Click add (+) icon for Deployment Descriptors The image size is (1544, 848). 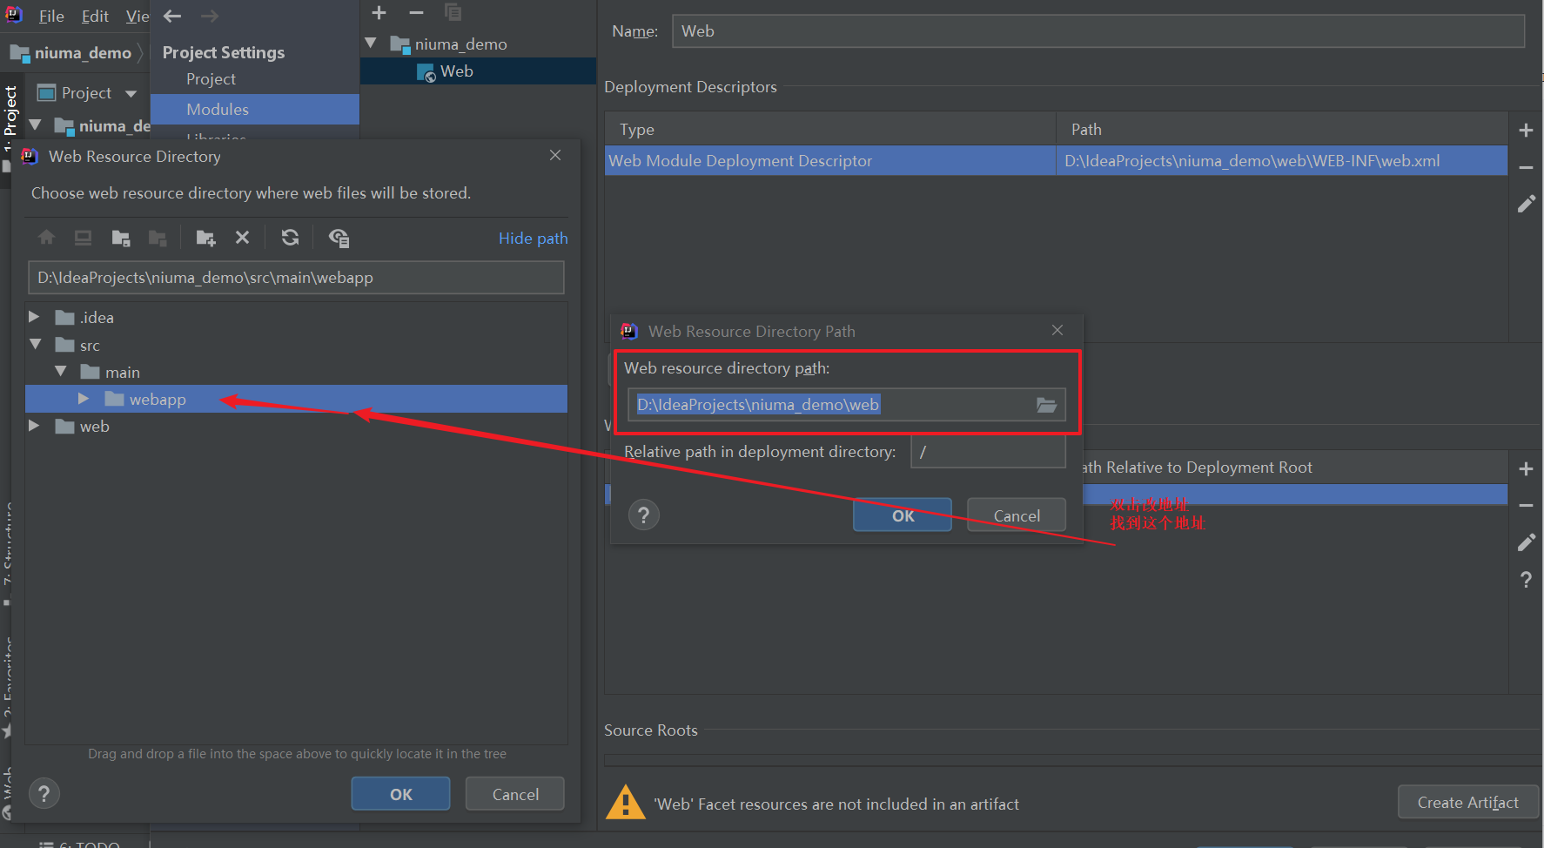[1526, 131]
